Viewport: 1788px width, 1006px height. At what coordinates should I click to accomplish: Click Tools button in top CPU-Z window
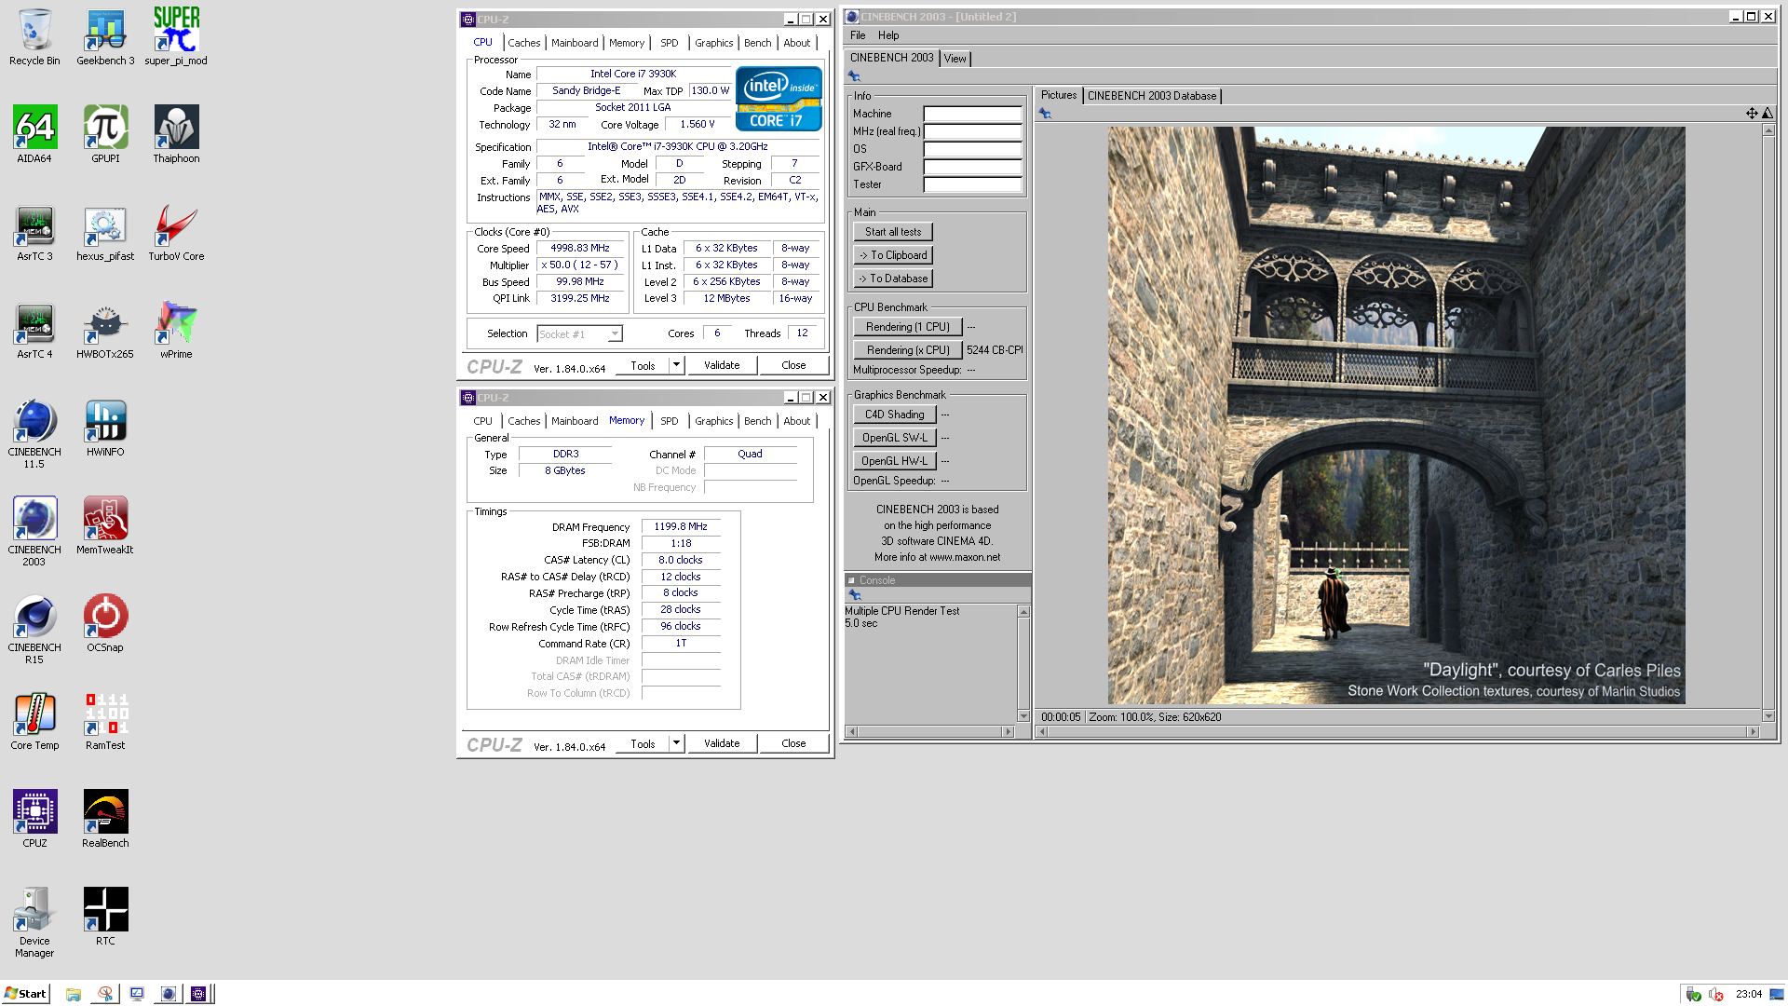[643, 365]
